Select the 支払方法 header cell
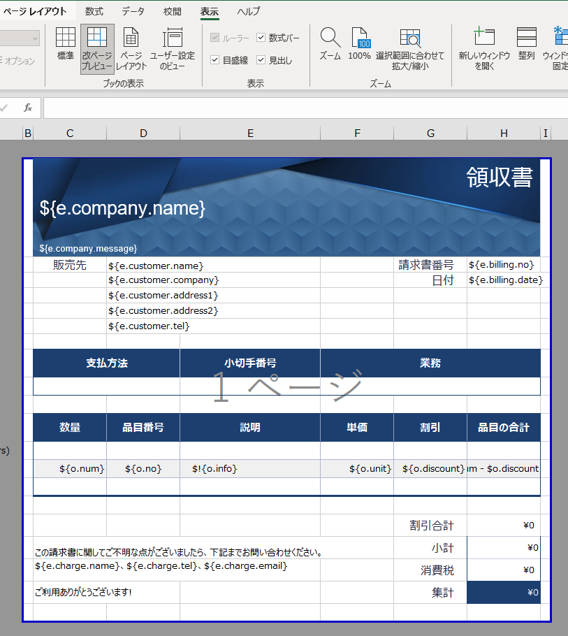The height and width of the screenshot is (636, 568). coord(107,363)
